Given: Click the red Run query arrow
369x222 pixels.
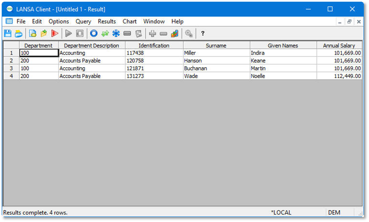Looking at the screenshot, I should [54, 33].
